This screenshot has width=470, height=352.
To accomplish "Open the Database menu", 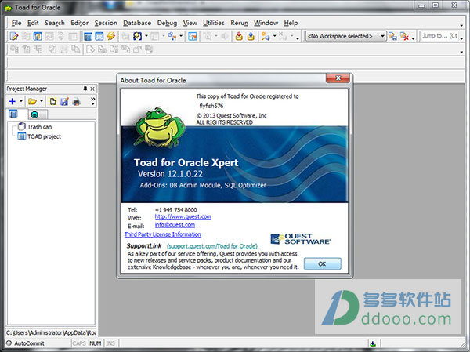I will [x=137, y=23].
